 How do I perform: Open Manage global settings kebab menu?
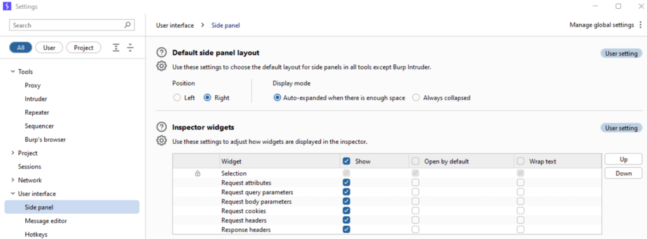(x=640, y=25)
